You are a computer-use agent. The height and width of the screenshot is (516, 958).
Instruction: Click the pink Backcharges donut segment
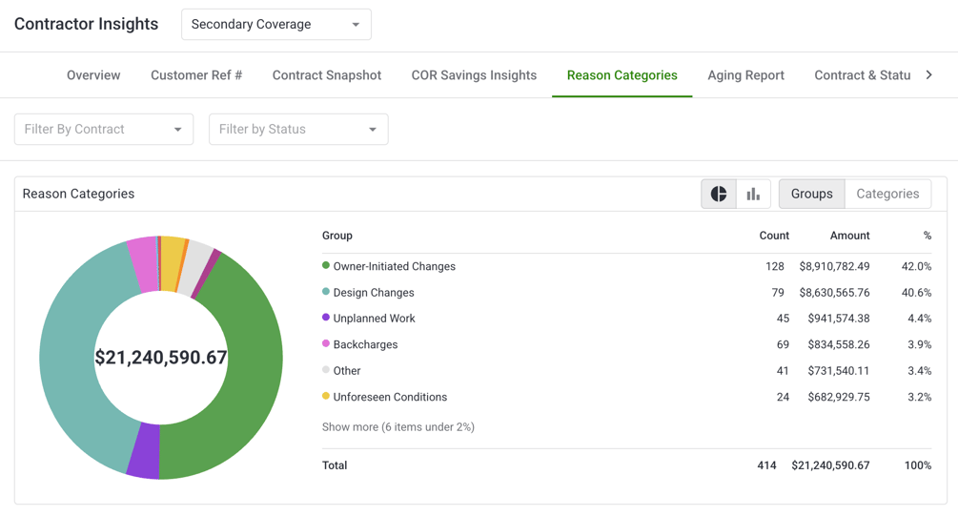click(144, 264)
